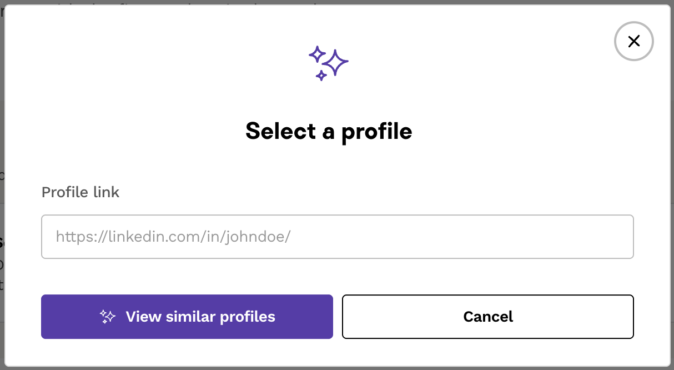Submit with the purple View similar profiles button
Image resolution: width=674 pixels, height=370 pixels.
point(187,317)
